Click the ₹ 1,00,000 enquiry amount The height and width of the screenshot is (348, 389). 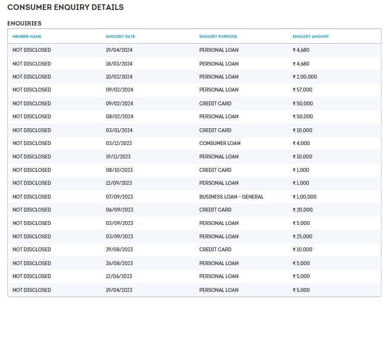[x=304, y=197]
